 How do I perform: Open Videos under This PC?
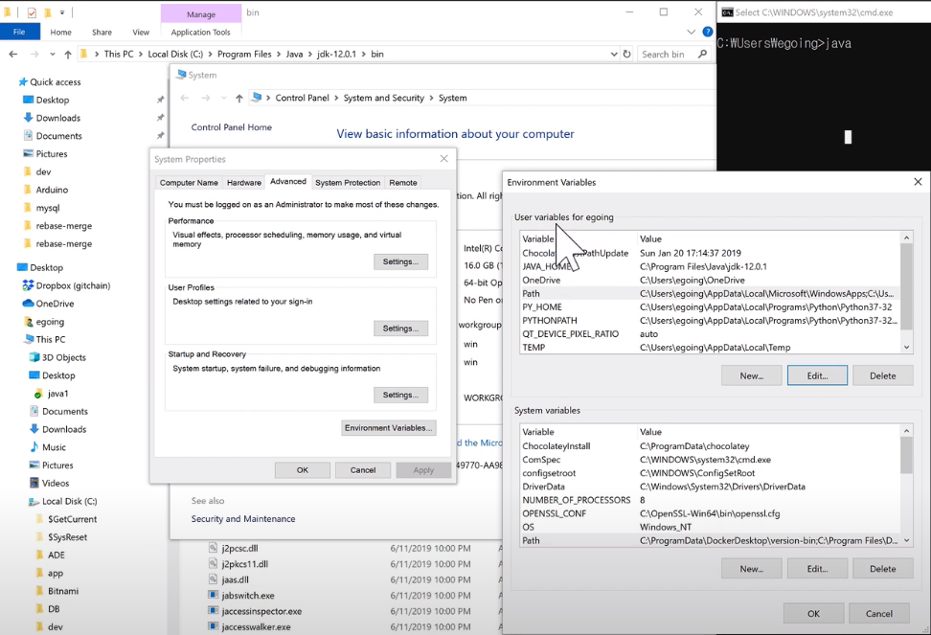56,483
